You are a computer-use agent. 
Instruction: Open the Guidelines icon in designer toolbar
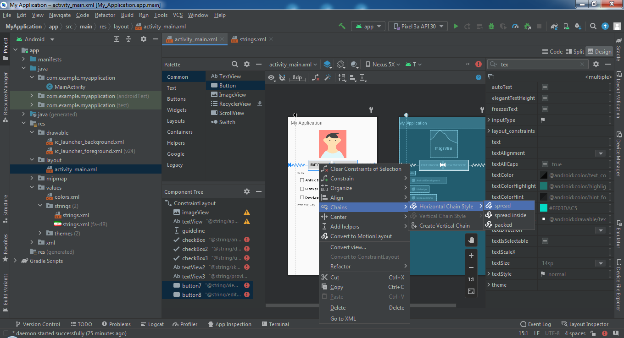pos(364,78)
